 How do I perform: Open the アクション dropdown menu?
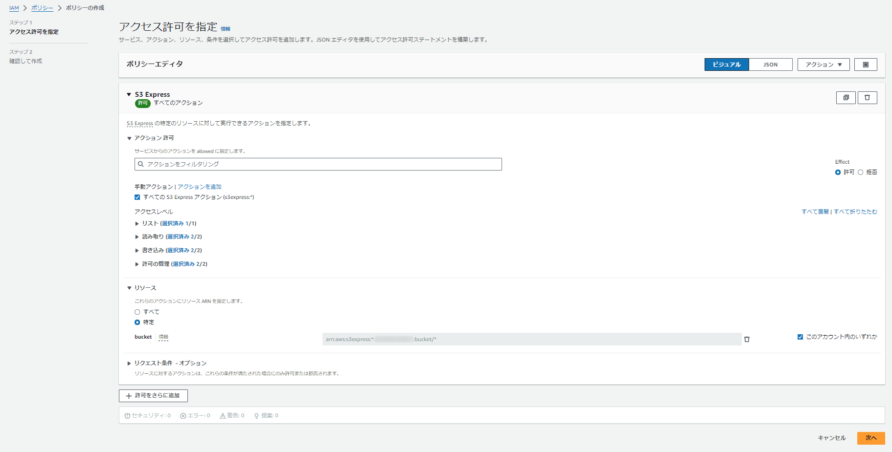[823, 65]
